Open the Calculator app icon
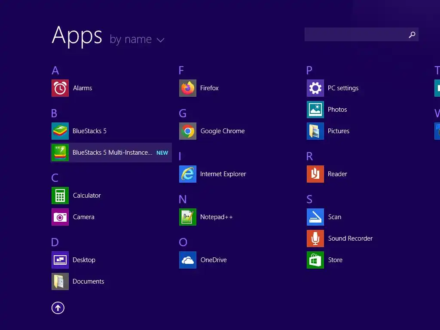Image resolution: width=440 pixels, height=330 pixels. (60, 196)
